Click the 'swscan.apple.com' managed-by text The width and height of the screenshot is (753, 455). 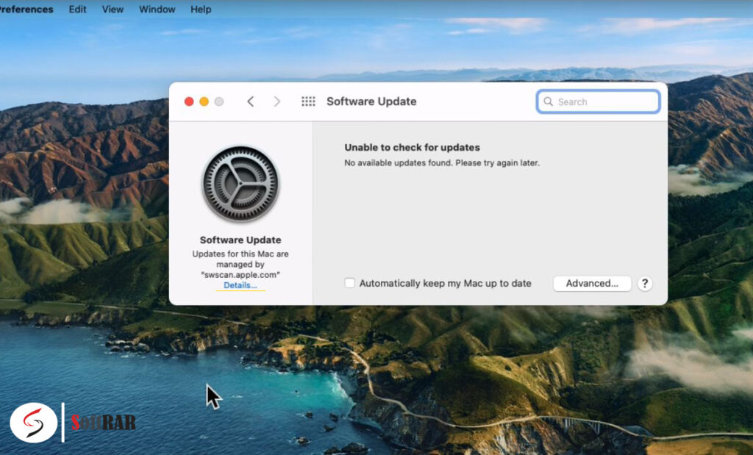(x=240, y=275)
